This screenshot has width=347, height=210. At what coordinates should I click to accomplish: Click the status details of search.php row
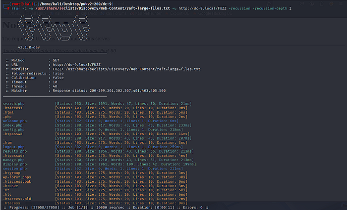(x=123, y=104)
